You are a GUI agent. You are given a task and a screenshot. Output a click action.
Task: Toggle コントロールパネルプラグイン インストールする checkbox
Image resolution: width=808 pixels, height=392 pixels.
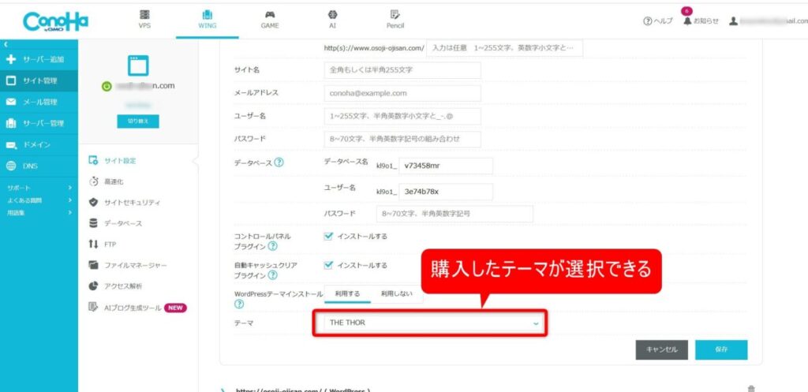(328, 236)
